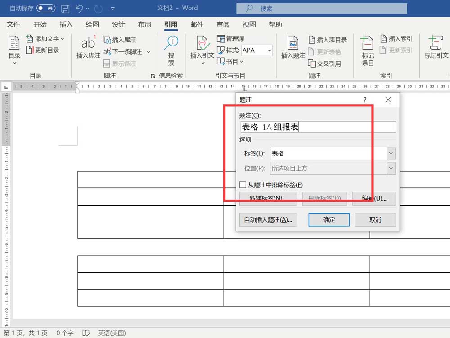Open the 绘图 ribbon tab
Viewport: 450px width, 338px height.
[x=92, y=24]
